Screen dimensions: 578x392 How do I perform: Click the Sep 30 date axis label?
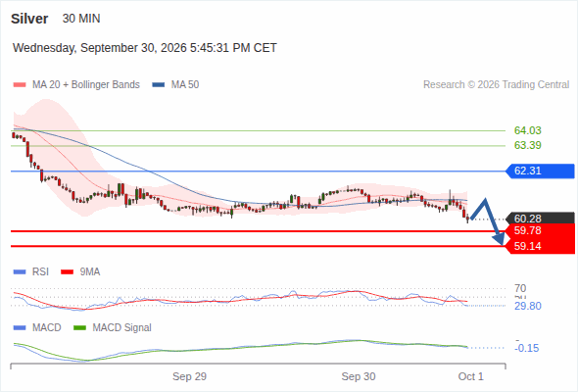pos(359,376)
